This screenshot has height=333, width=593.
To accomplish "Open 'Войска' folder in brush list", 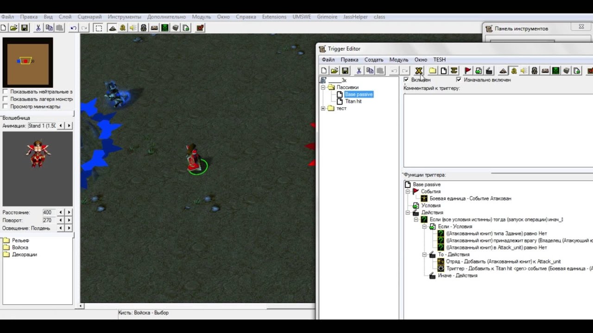I will click(20, 247).
